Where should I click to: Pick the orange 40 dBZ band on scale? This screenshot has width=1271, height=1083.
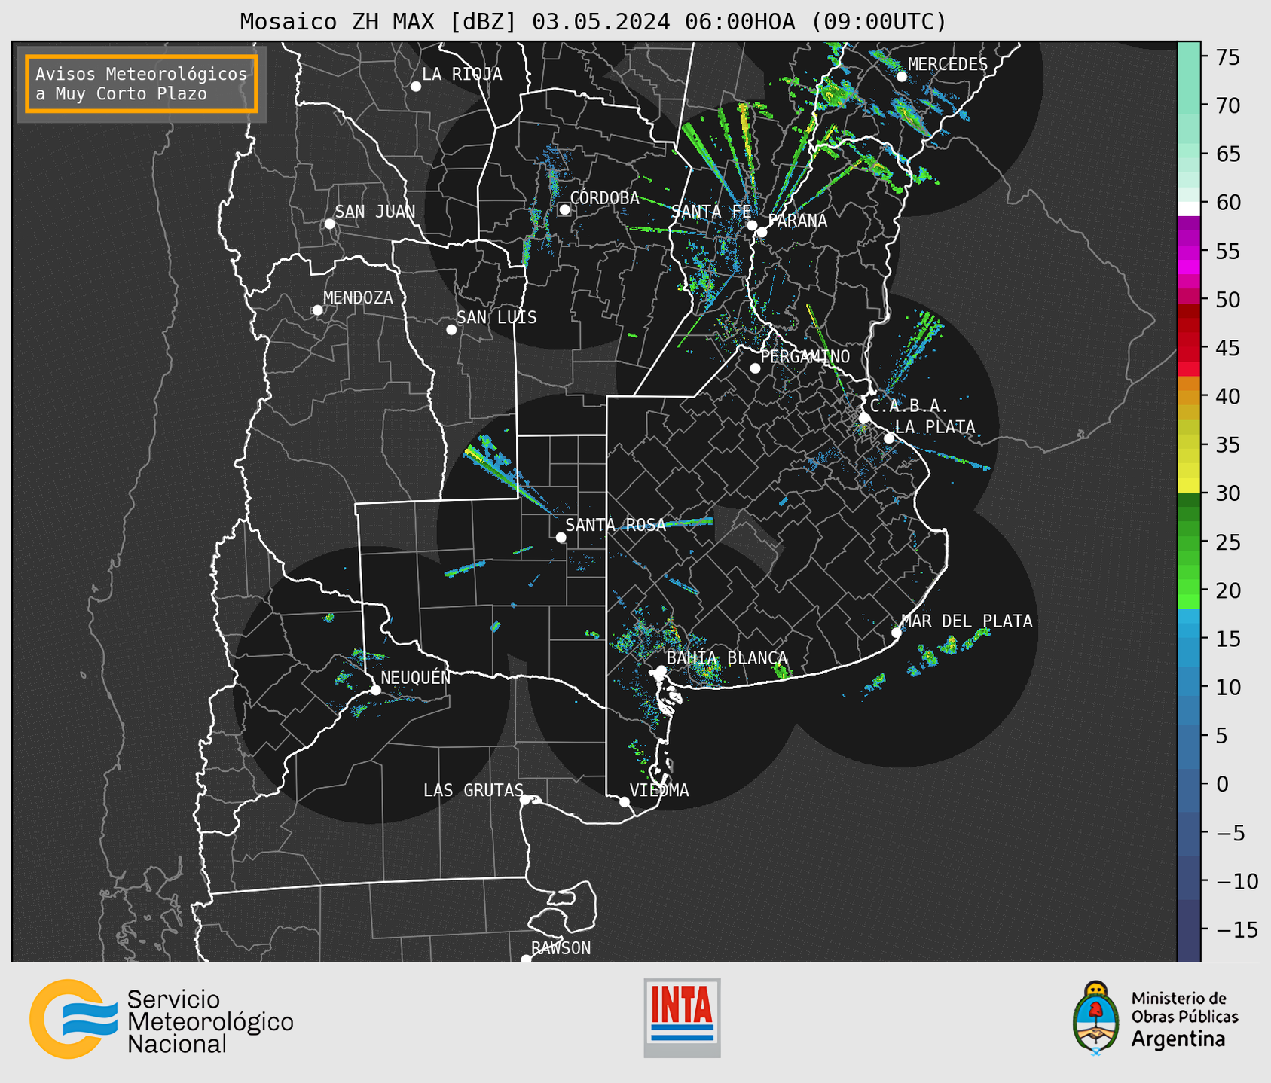click(x=1189, y=397)
